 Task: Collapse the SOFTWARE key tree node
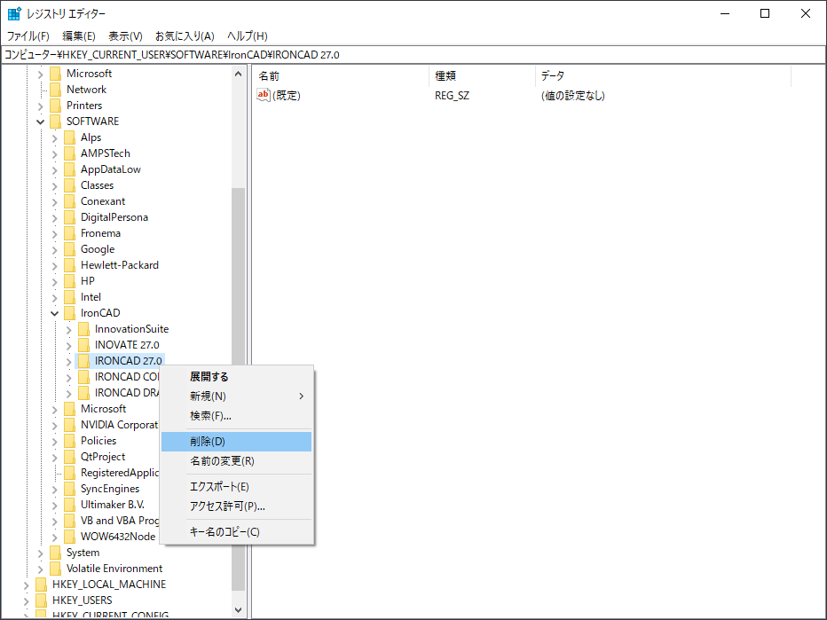pos(40,122)
